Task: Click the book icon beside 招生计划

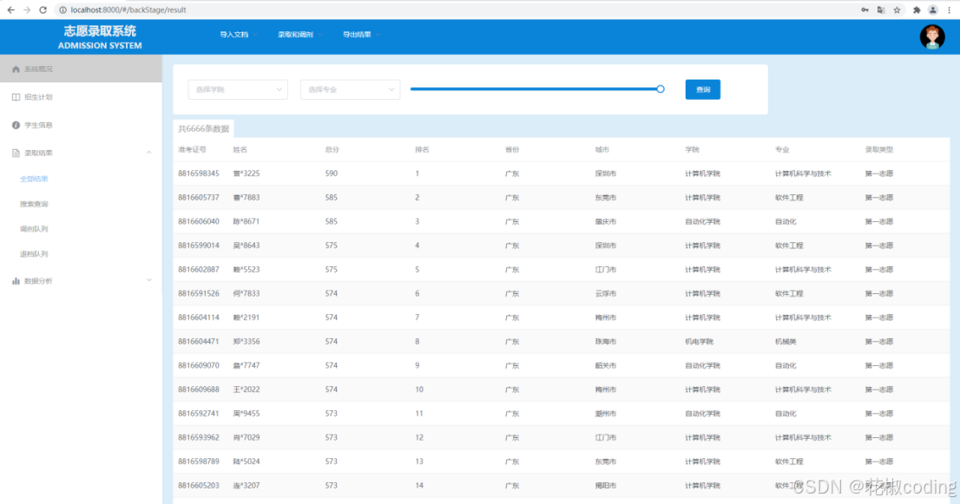Action: pyautogui.click(x=16, y=97)
